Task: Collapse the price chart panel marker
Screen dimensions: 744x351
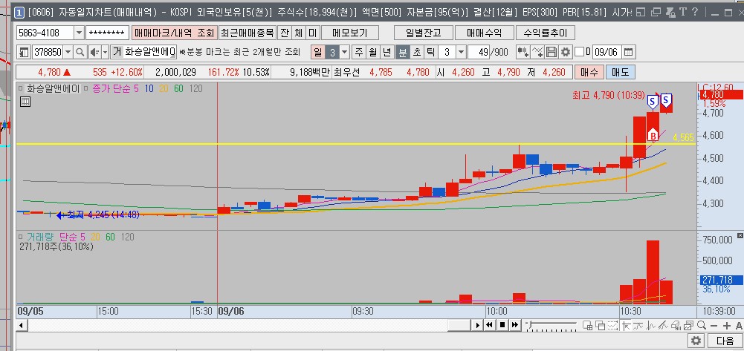Action: [20, 88]
